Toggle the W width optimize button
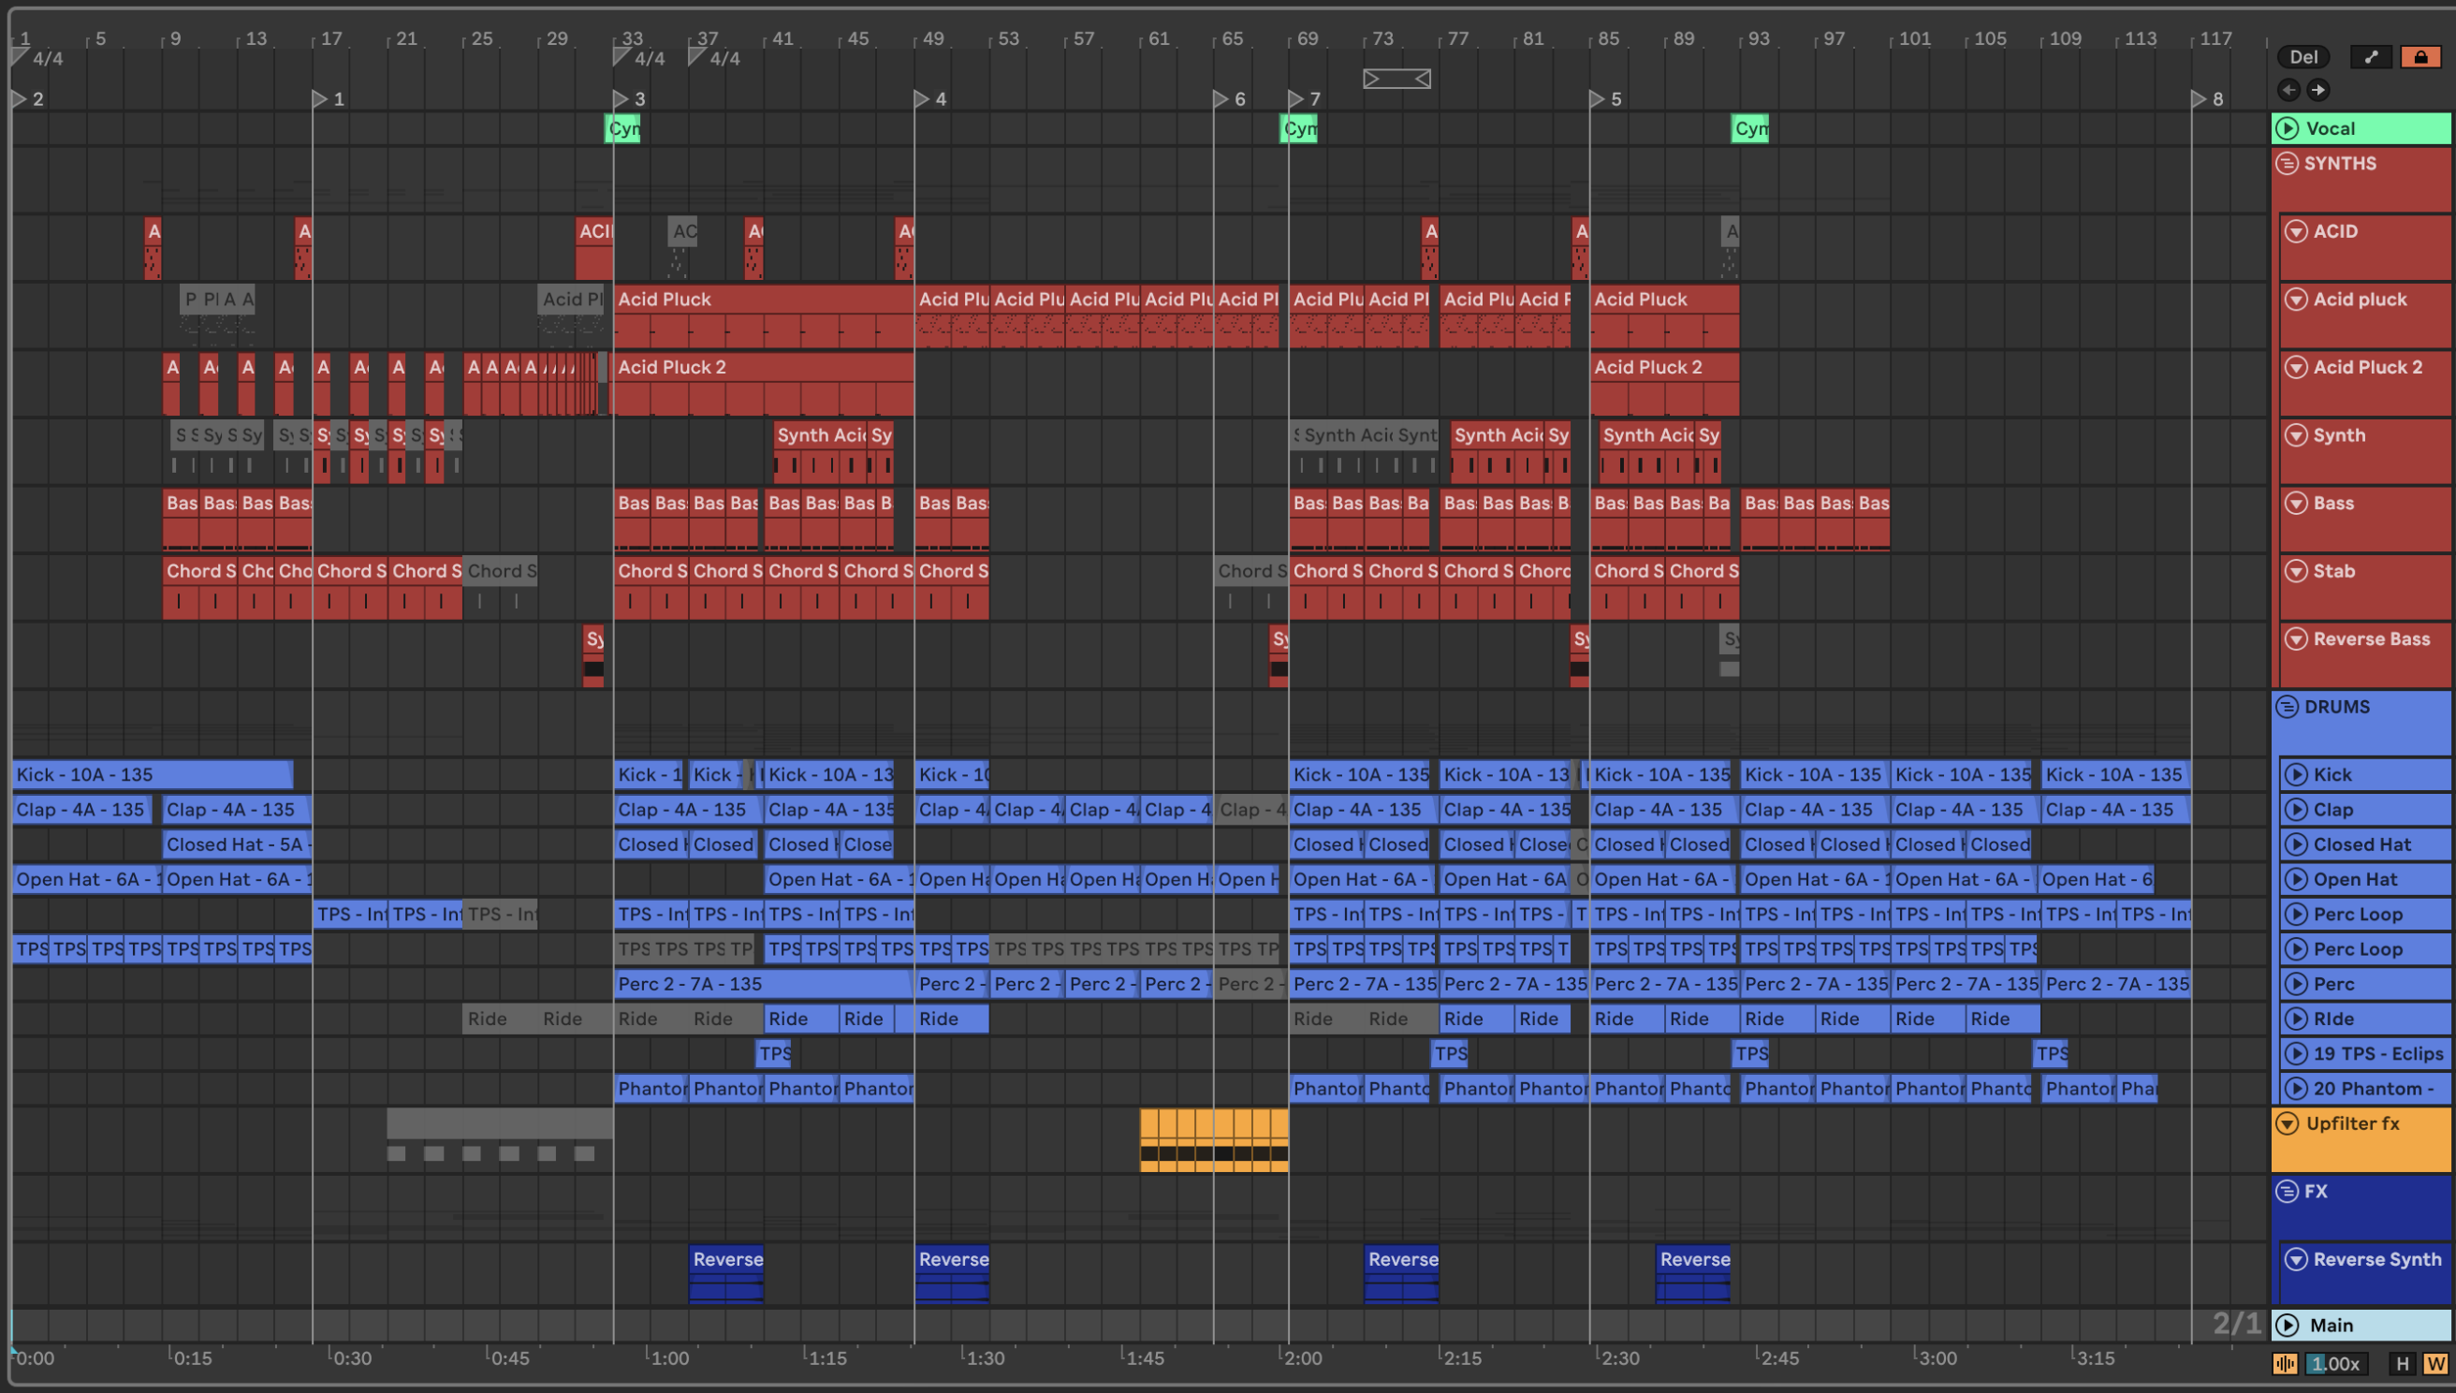Screen dimensions: 2456x1393 (x=2435, y=1363)
